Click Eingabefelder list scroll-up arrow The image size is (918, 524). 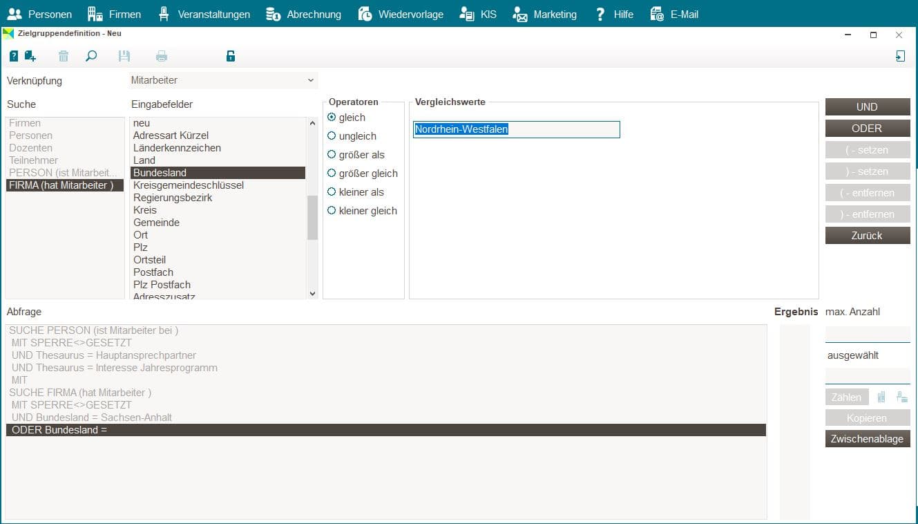(312, 123)
